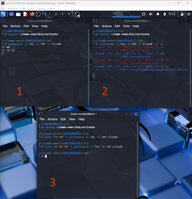
Task: Open the terminal emulator panel icon
Action: 38,14
